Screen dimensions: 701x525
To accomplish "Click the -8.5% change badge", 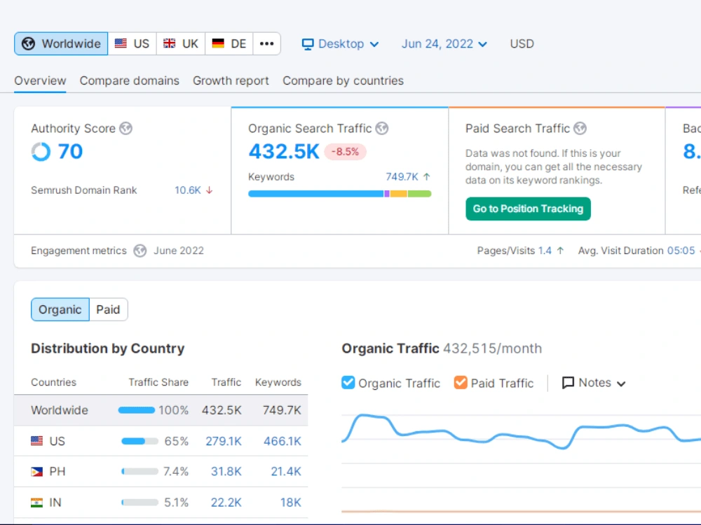I will 345,152.
